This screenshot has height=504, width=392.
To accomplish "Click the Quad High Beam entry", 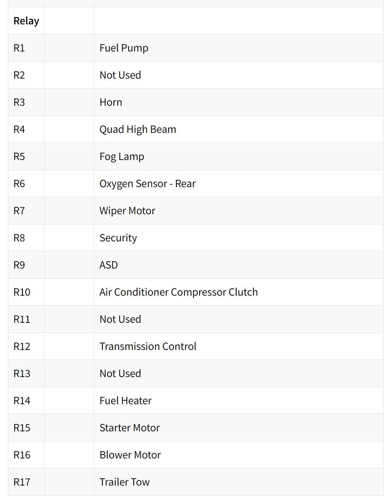I will click(138, 129).
